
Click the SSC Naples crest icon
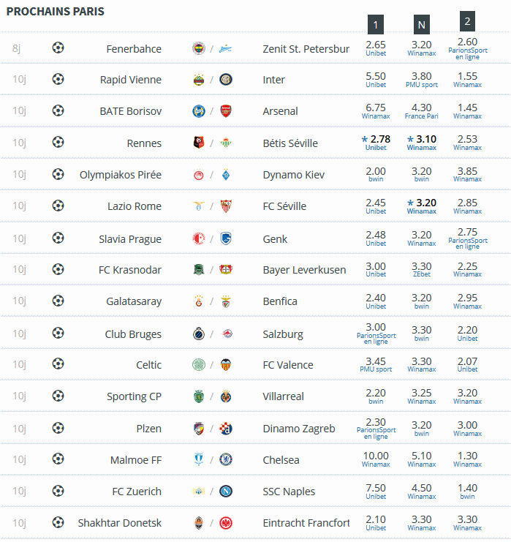(x=226, y=492)
